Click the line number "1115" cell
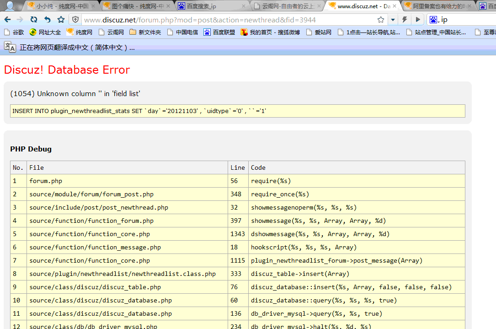The width and height of the screenshot is (496, 329). click(238, 261)
